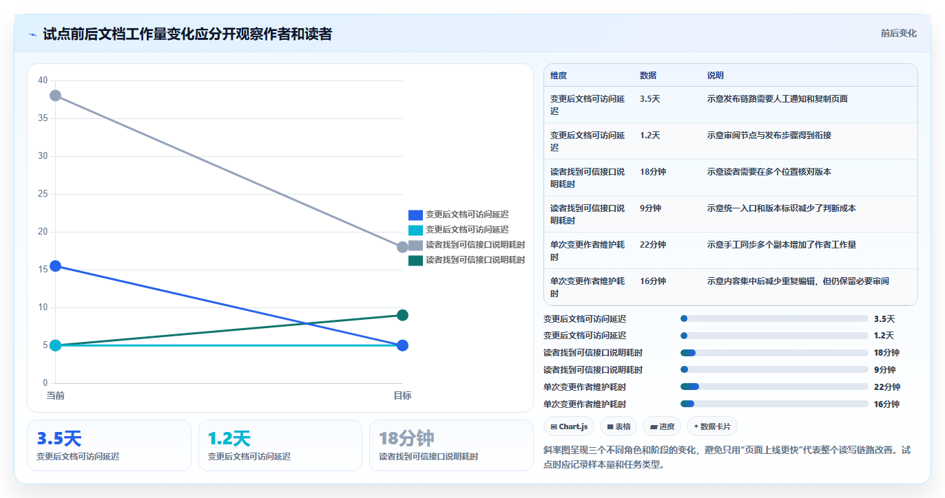945x498 pixels.
Task: Select the Chart.js chip
Action: [x=569, y=426]
